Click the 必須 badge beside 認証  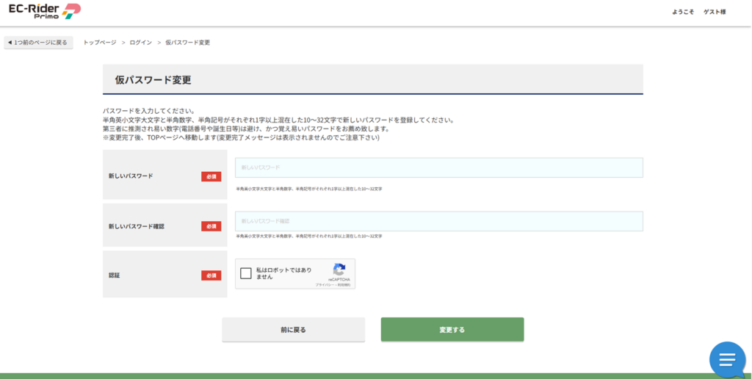[x=211, y=275]
